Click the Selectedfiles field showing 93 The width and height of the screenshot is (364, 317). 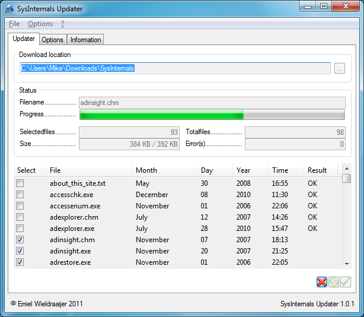tap(129, 132)
